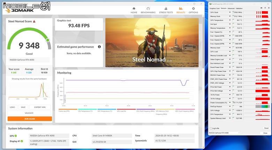Open the OPTIONS section
Viewport: 272px width, 150px height.
coord(193,10)
